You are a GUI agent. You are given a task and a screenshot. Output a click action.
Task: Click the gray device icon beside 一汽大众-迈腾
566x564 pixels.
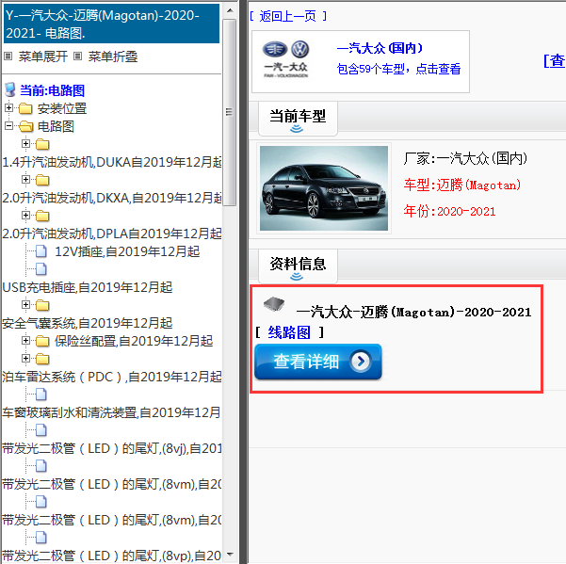pos(274,304)
